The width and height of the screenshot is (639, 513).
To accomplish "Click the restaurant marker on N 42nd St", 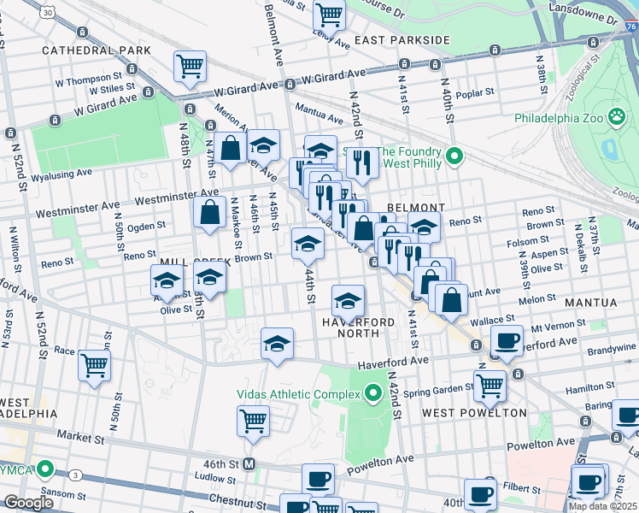I will [x=362, y=166].
